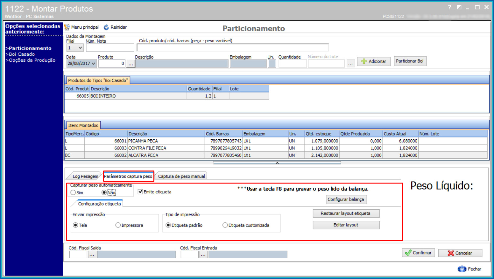Select the ALCATRA PECA row
The height and width of the screenshot is (279, 494).
276,155
